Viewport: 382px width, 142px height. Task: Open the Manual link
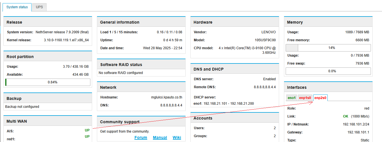[160, 138]
